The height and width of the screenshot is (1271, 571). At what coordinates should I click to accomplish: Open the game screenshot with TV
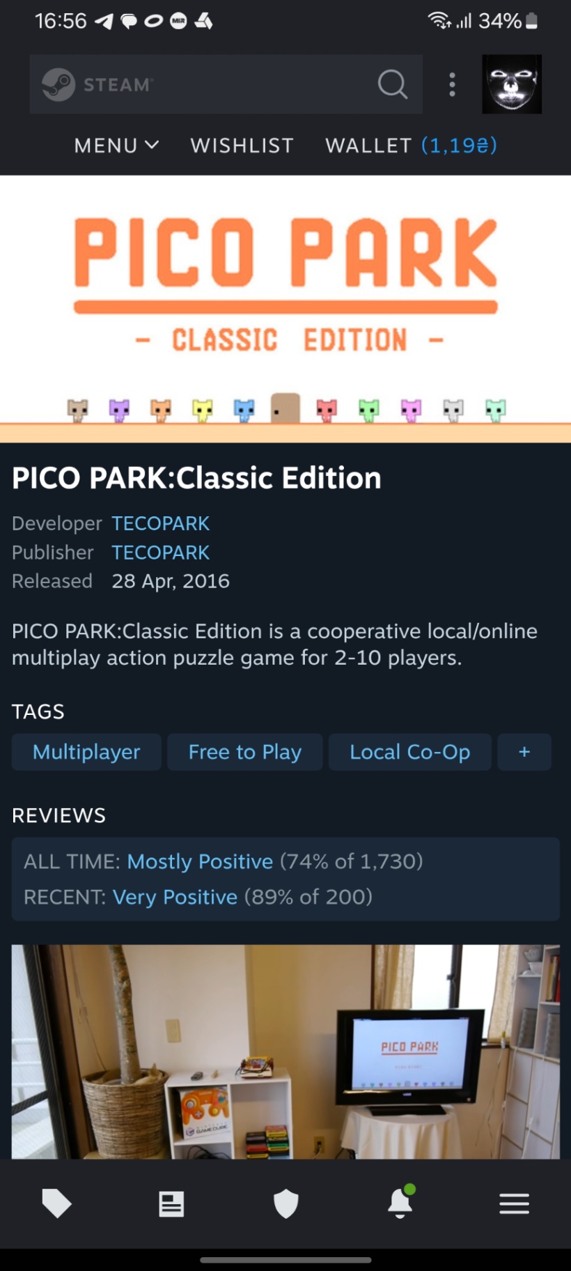coord(285,1052)
